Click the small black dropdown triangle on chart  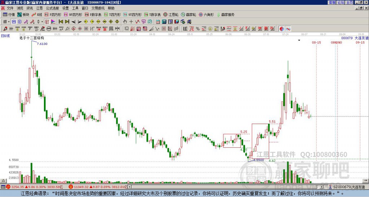pos(299,40)
